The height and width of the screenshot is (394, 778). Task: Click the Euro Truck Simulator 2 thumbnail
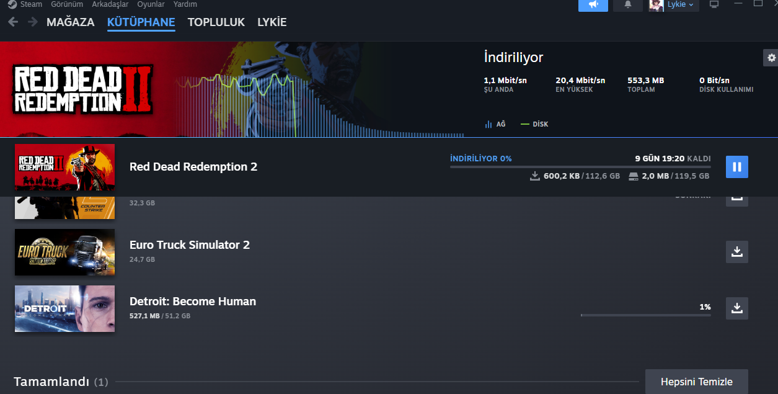point(65,252)
